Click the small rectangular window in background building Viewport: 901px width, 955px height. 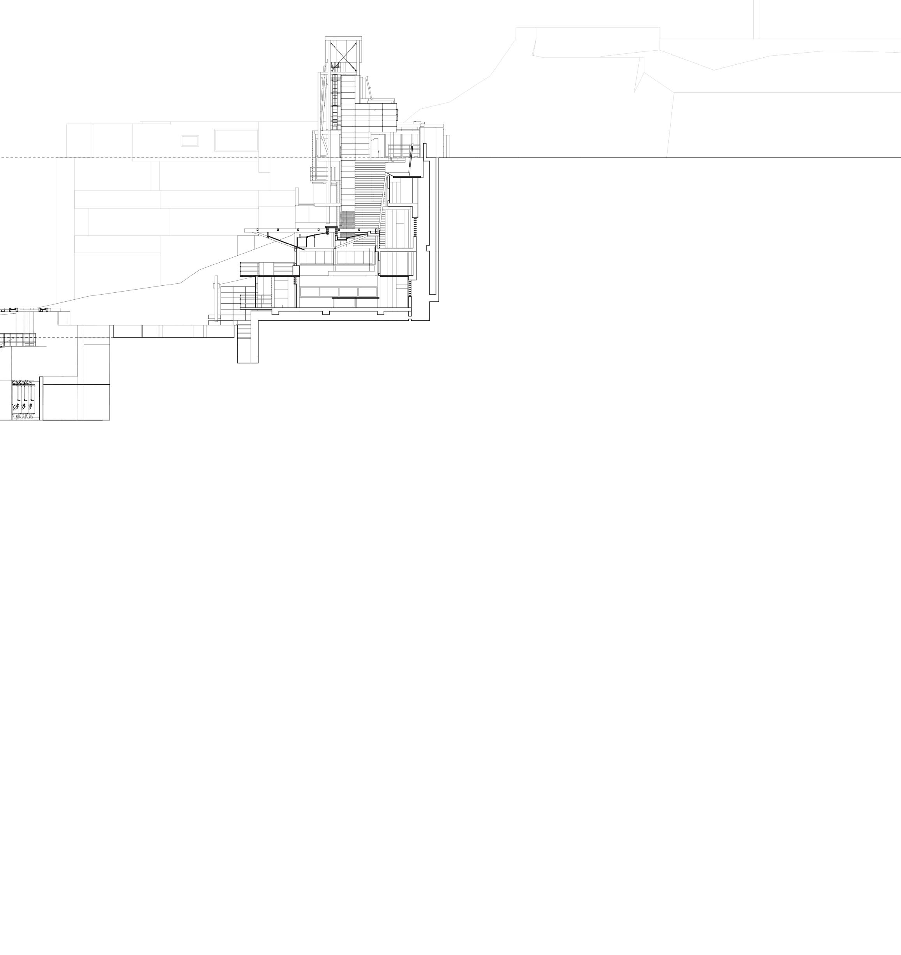pos(190,141)
